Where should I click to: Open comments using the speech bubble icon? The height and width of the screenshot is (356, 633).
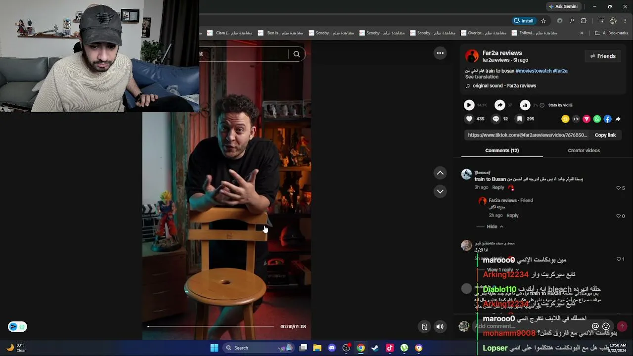[496, 119]
